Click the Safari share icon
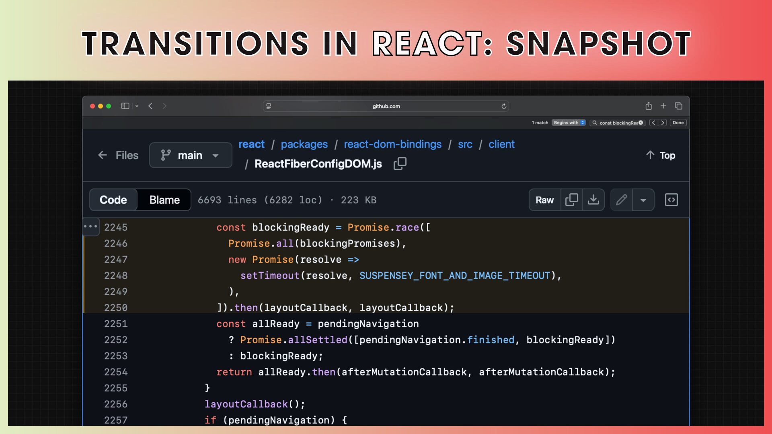 pos(648,106)
